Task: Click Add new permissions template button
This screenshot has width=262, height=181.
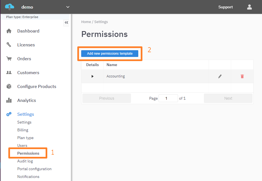Action: point(110,54)
